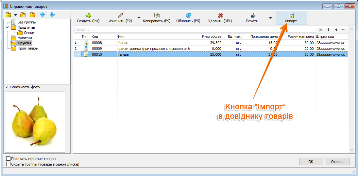The height and width of the screenshot is (176, 358).
Task: Click Обновить (F5) toolbar button
Action: coord(188,18)
